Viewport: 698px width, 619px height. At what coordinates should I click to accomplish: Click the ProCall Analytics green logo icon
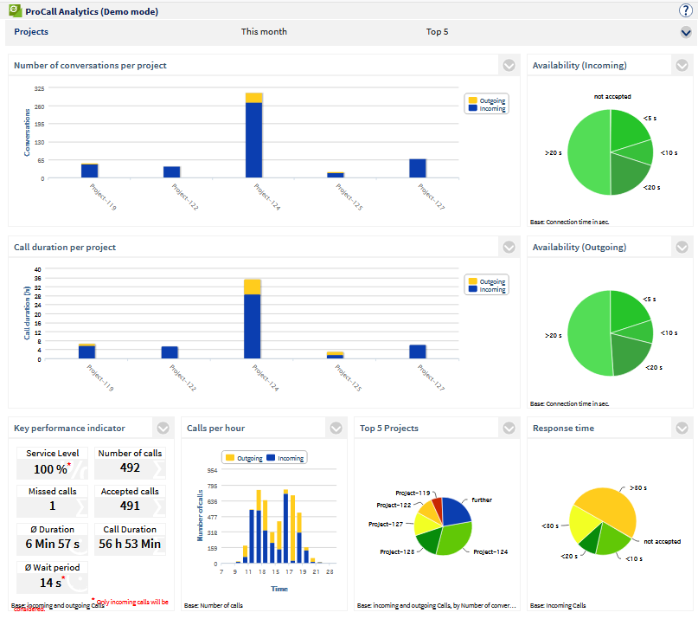(x=15, y=10)
